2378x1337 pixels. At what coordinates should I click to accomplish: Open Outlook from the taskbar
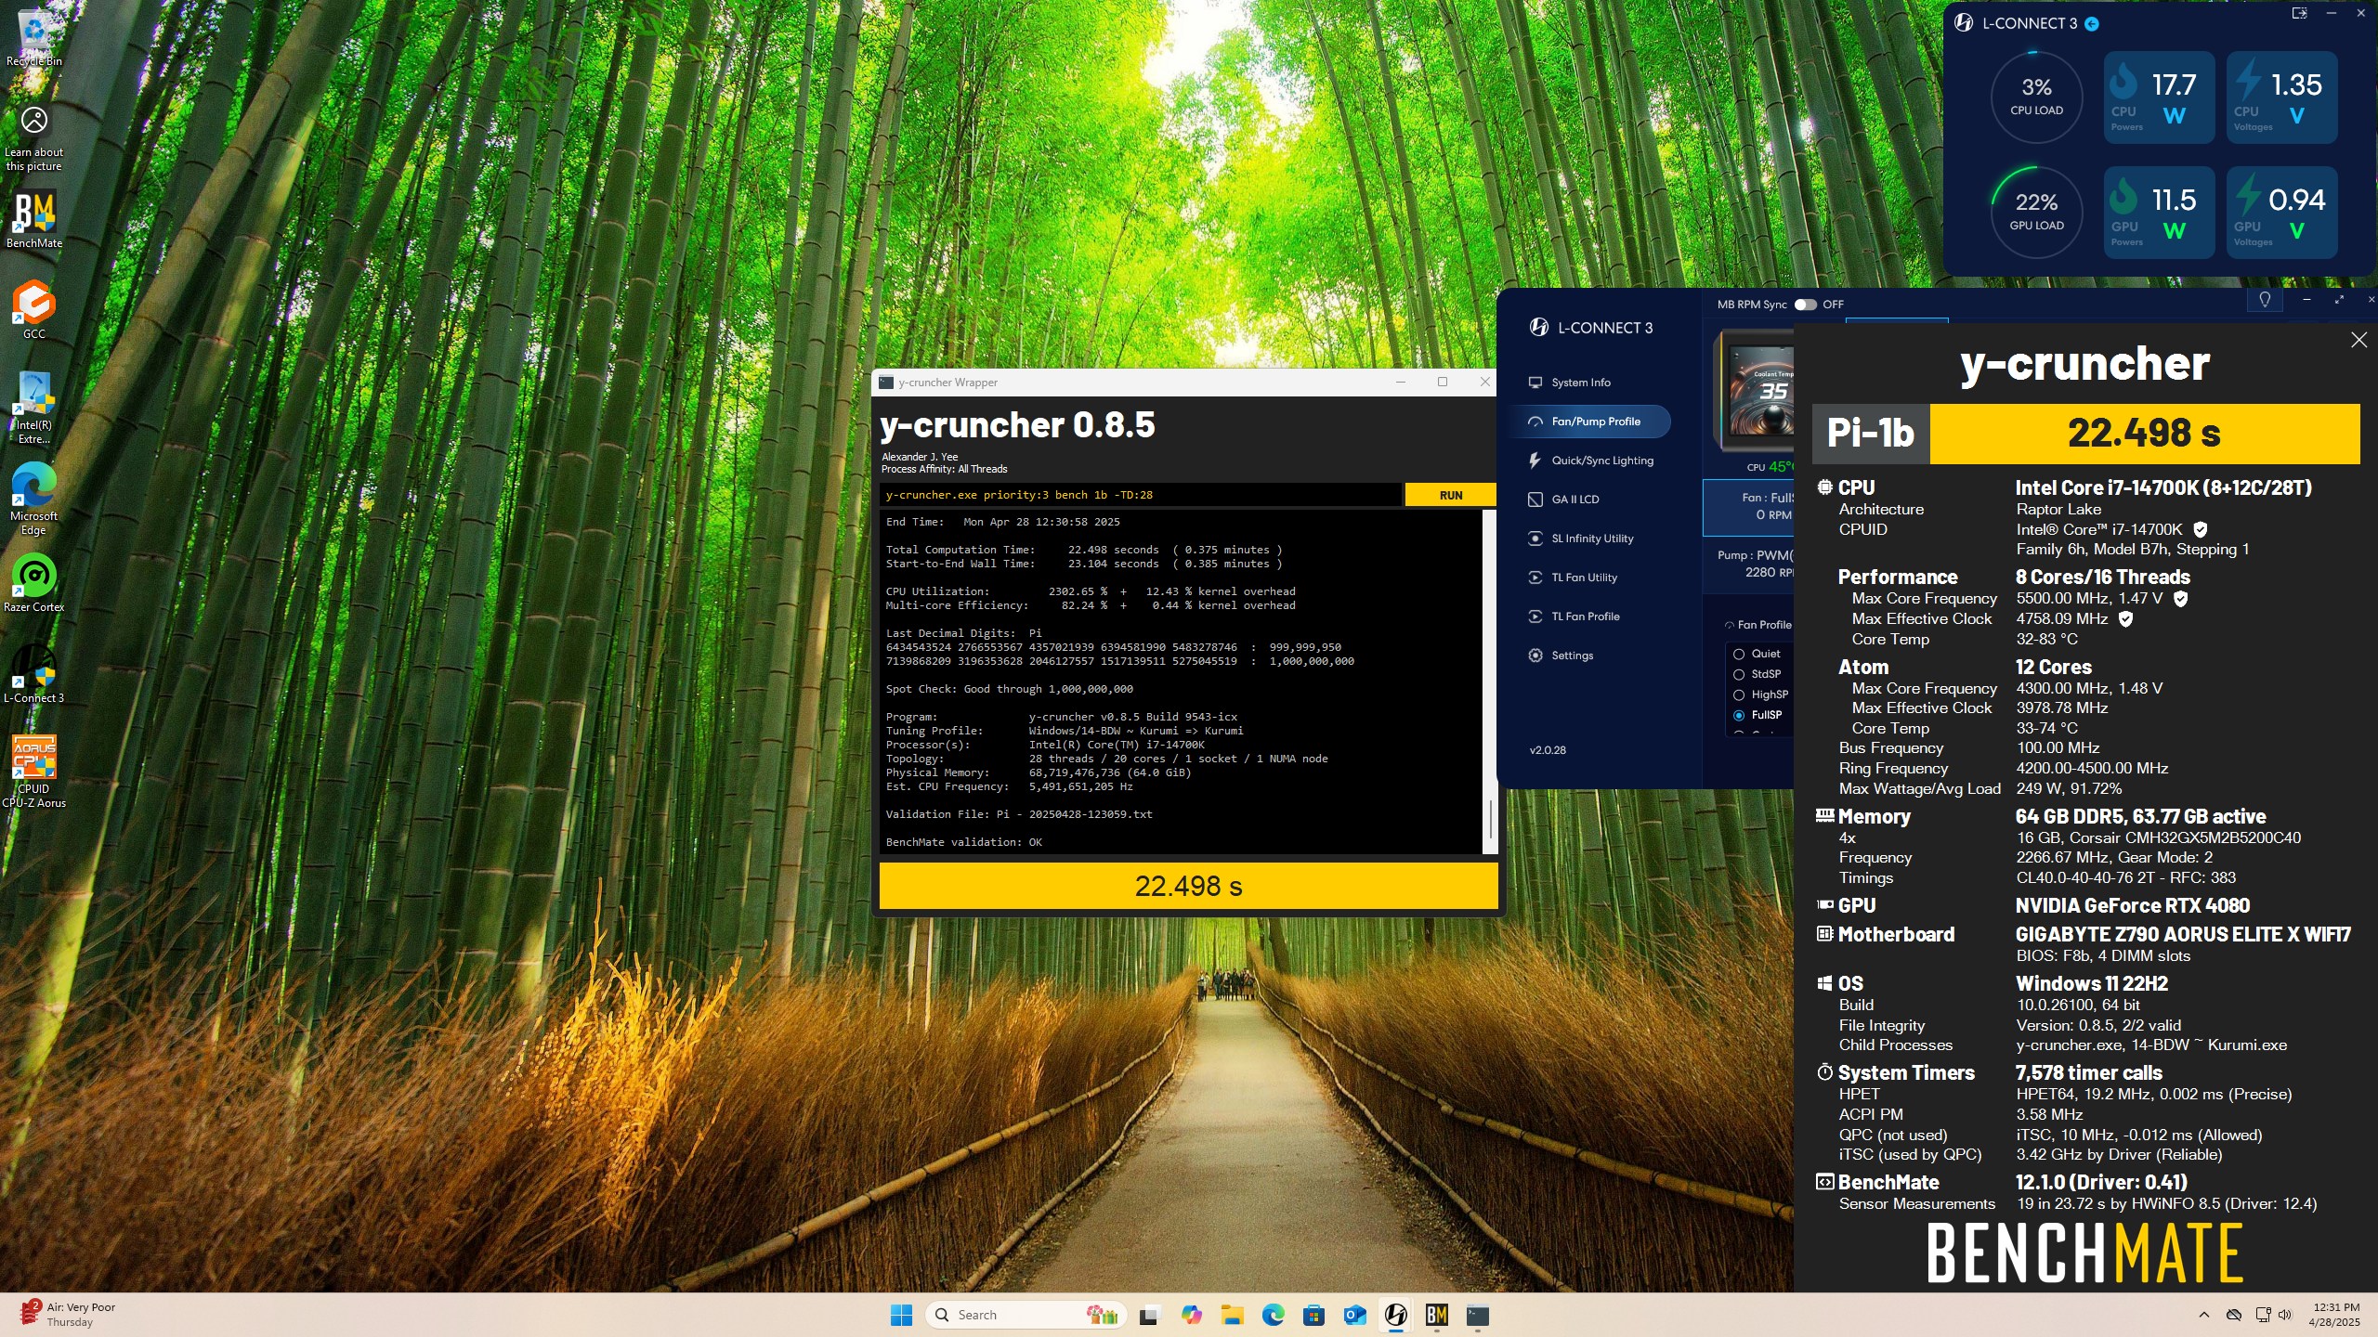1354,1315
